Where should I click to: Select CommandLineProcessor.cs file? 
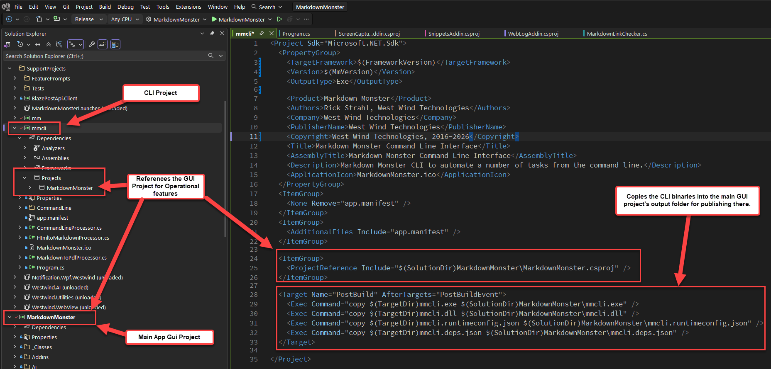pyautogui.click(x=69, y=228)
